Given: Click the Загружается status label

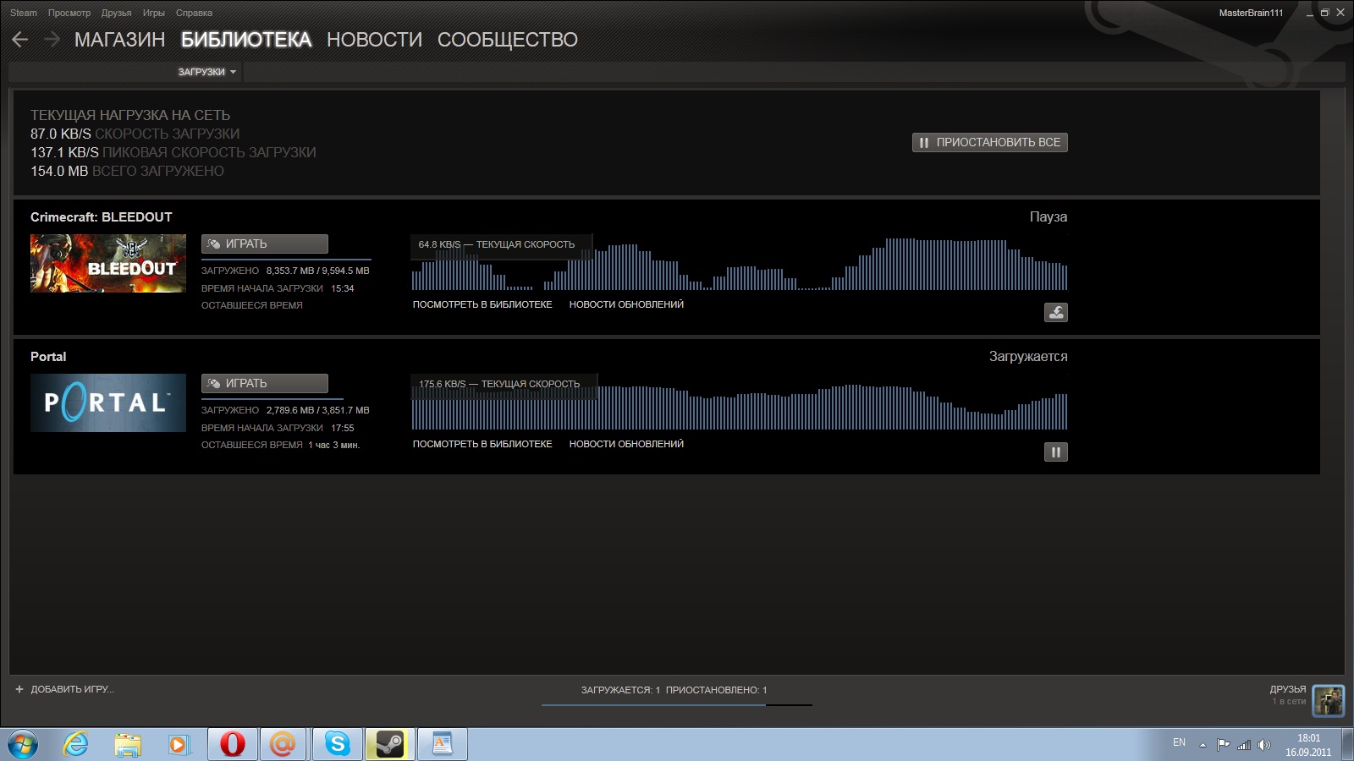Looking at the screenshot, I should [1028, 357].
